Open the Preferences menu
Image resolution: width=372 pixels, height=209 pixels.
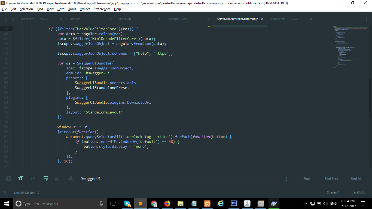coord(102,9)
